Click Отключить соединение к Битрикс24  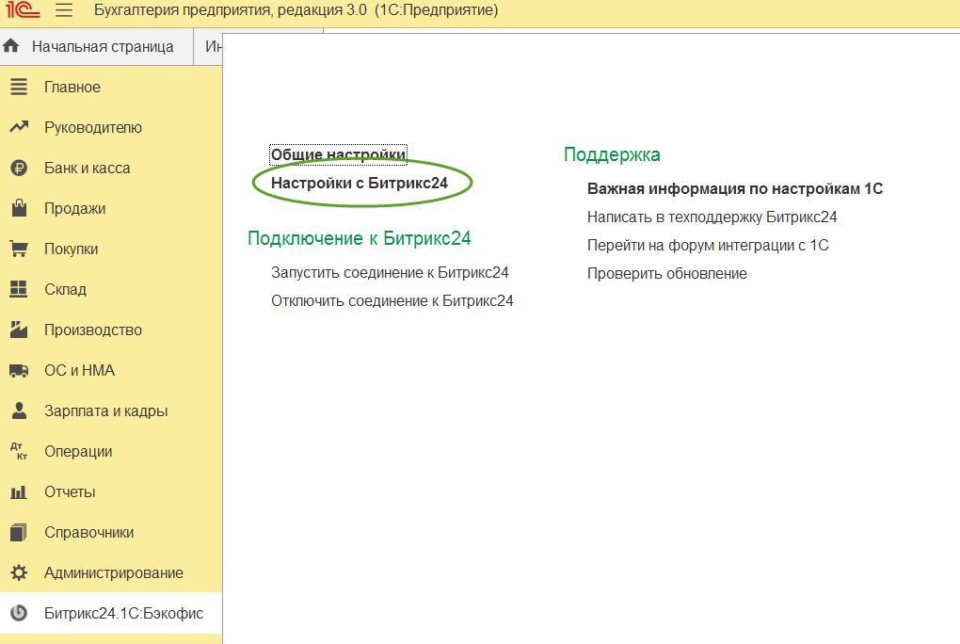392,301
